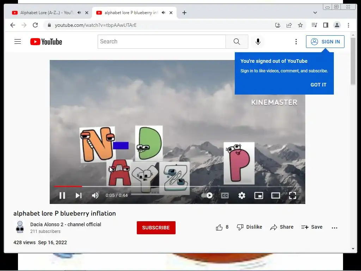Reload the page
This screenshot has width=361, height=271.
[x=35, y=25]
